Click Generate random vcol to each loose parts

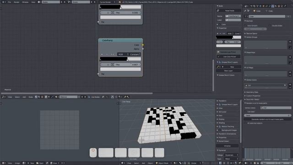click(x=267, y=119)
